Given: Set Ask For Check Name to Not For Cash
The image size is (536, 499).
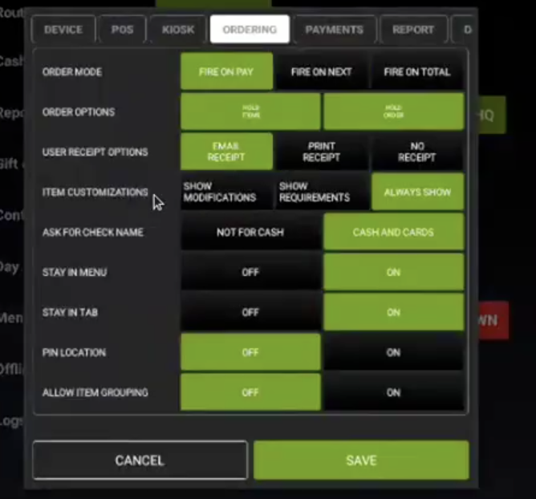Looking at the screenshot, I should click(250, 232).
